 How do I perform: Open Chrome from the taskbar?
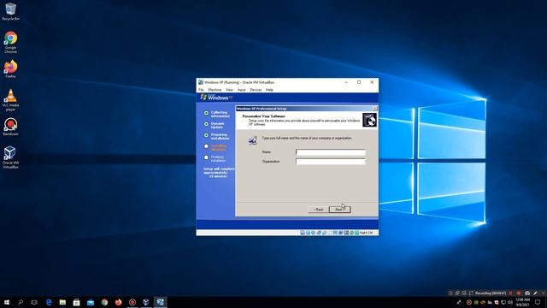coord(104,302)
